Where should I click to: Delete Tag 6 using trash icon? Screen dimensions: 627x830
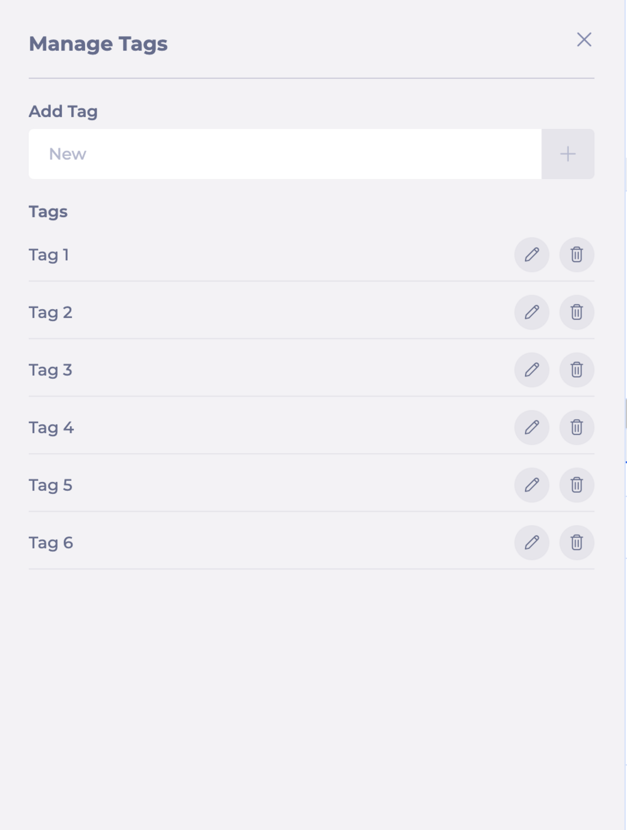(577, 543)
